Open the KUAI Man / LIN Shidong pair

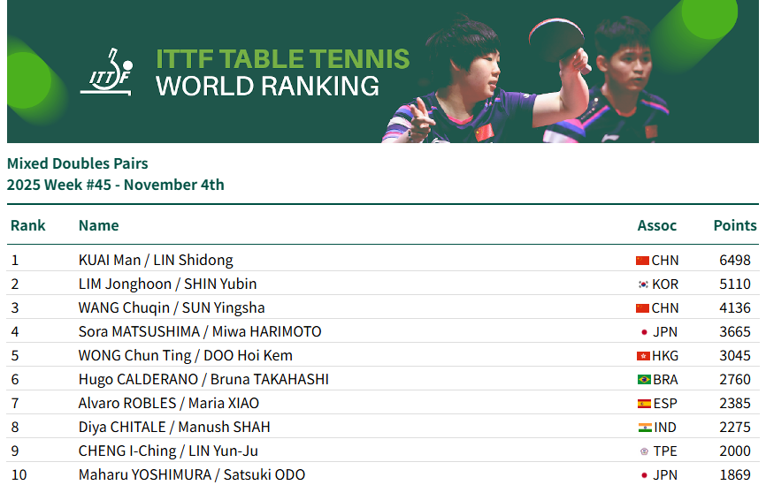156,261
